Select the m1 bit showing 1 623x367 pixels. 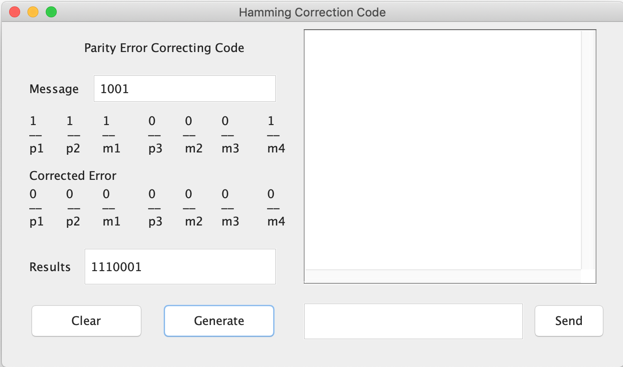click(106, 121)
